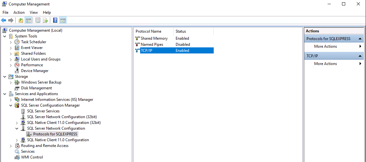Open More Actions under Protocols for SQLEXPRESS
The width and height of the screenshot is (366, 162).
coord(334,46)
